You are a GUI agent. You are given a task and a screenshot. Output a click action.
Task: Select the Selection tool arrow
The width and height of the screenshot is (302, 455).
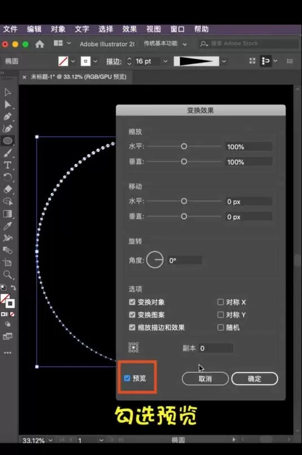click(x=7, y=92)
